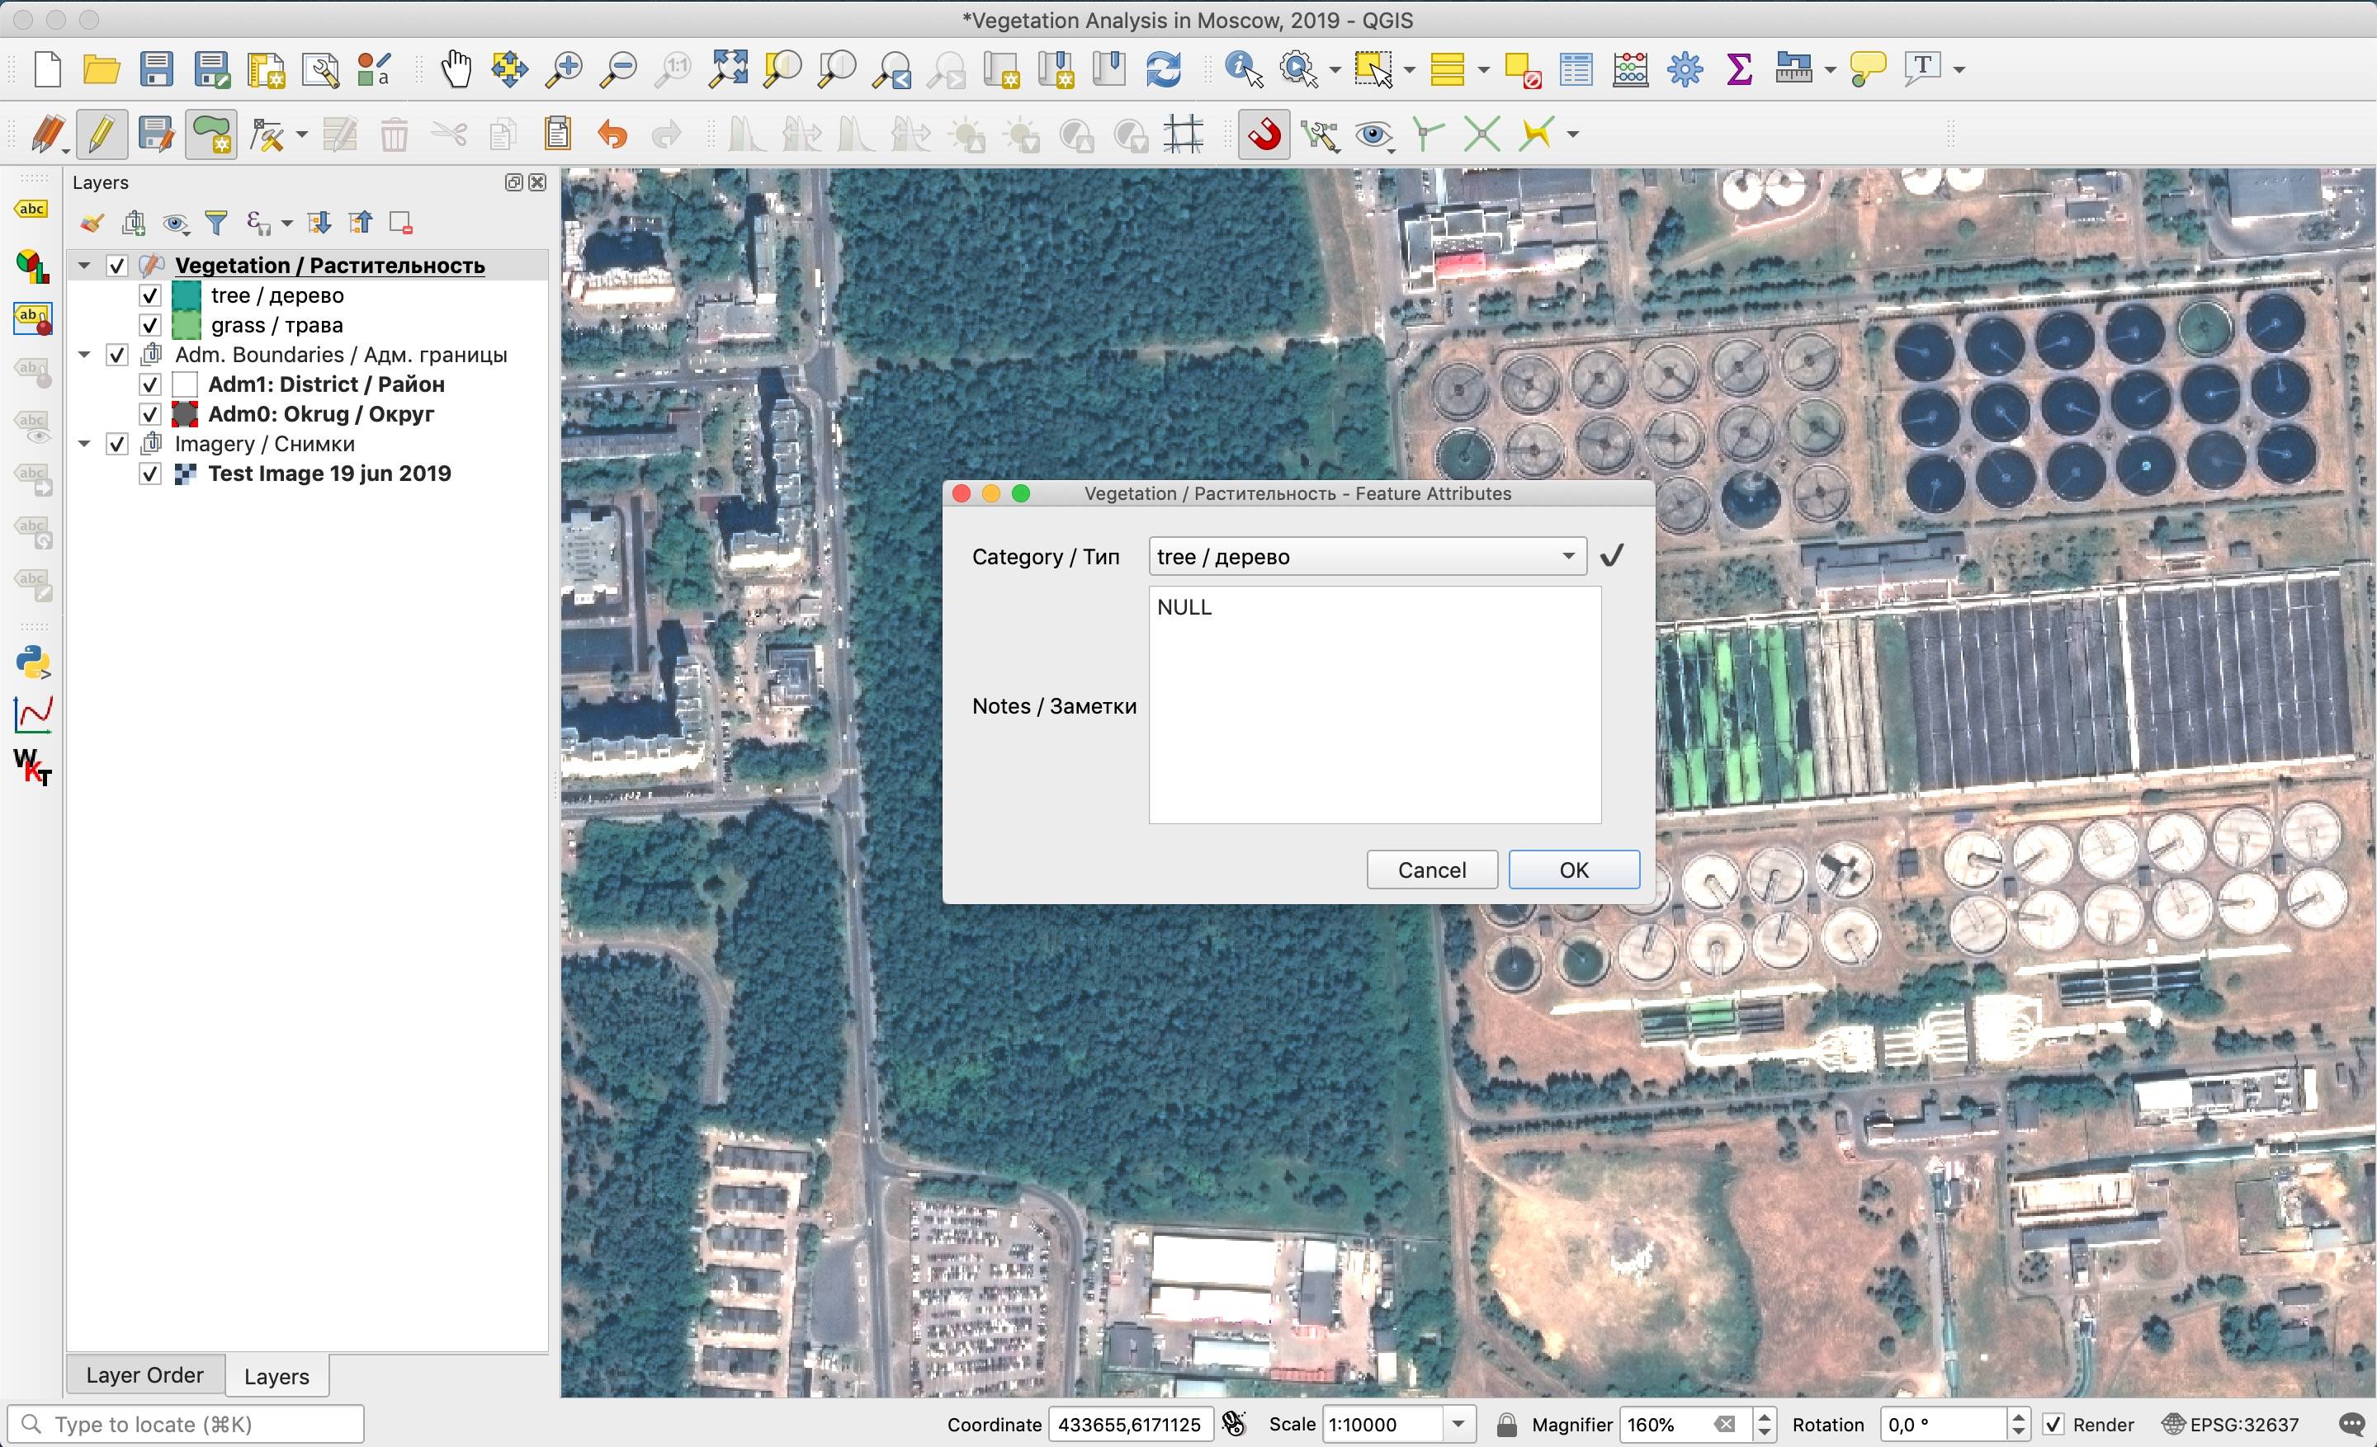Click the Zoom In magnifier tool

pyautogui.click(x=565, y=69)
